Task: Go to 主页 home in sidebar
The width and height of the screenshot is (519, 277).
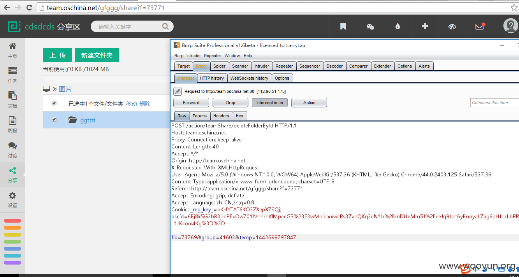Action: [x=12, y=51]
